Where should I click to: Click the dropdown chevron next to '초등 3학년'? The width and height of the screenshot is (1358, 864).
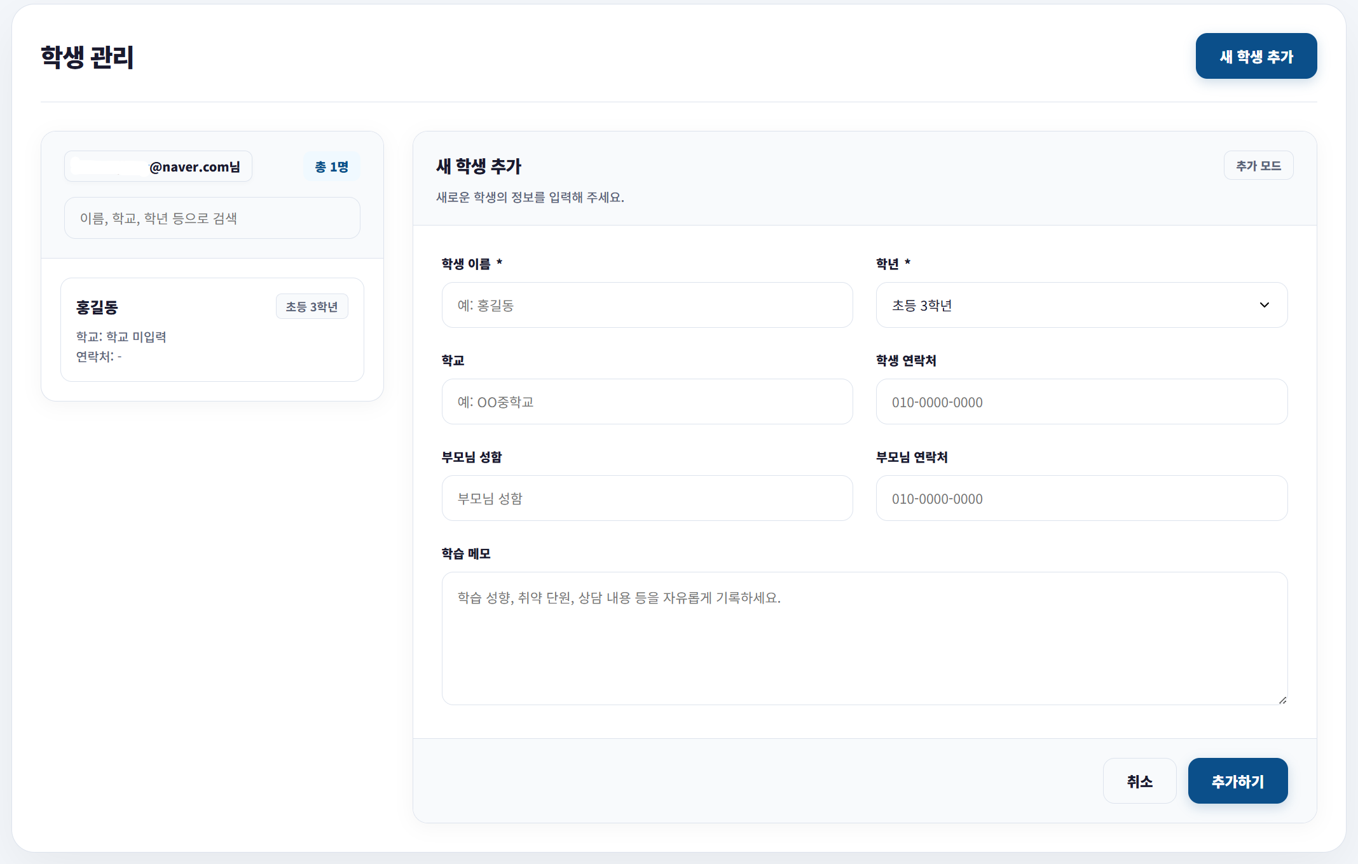1265,305
